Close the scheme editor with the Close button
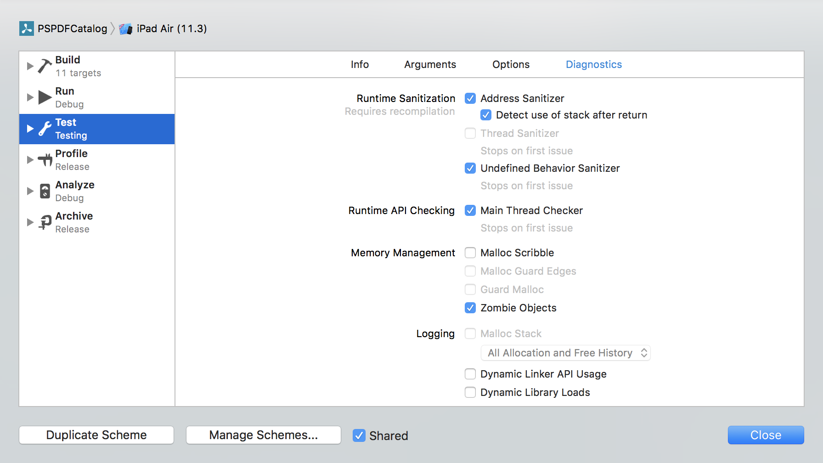Viewport: 823px width, 463px height. (766, 435)
